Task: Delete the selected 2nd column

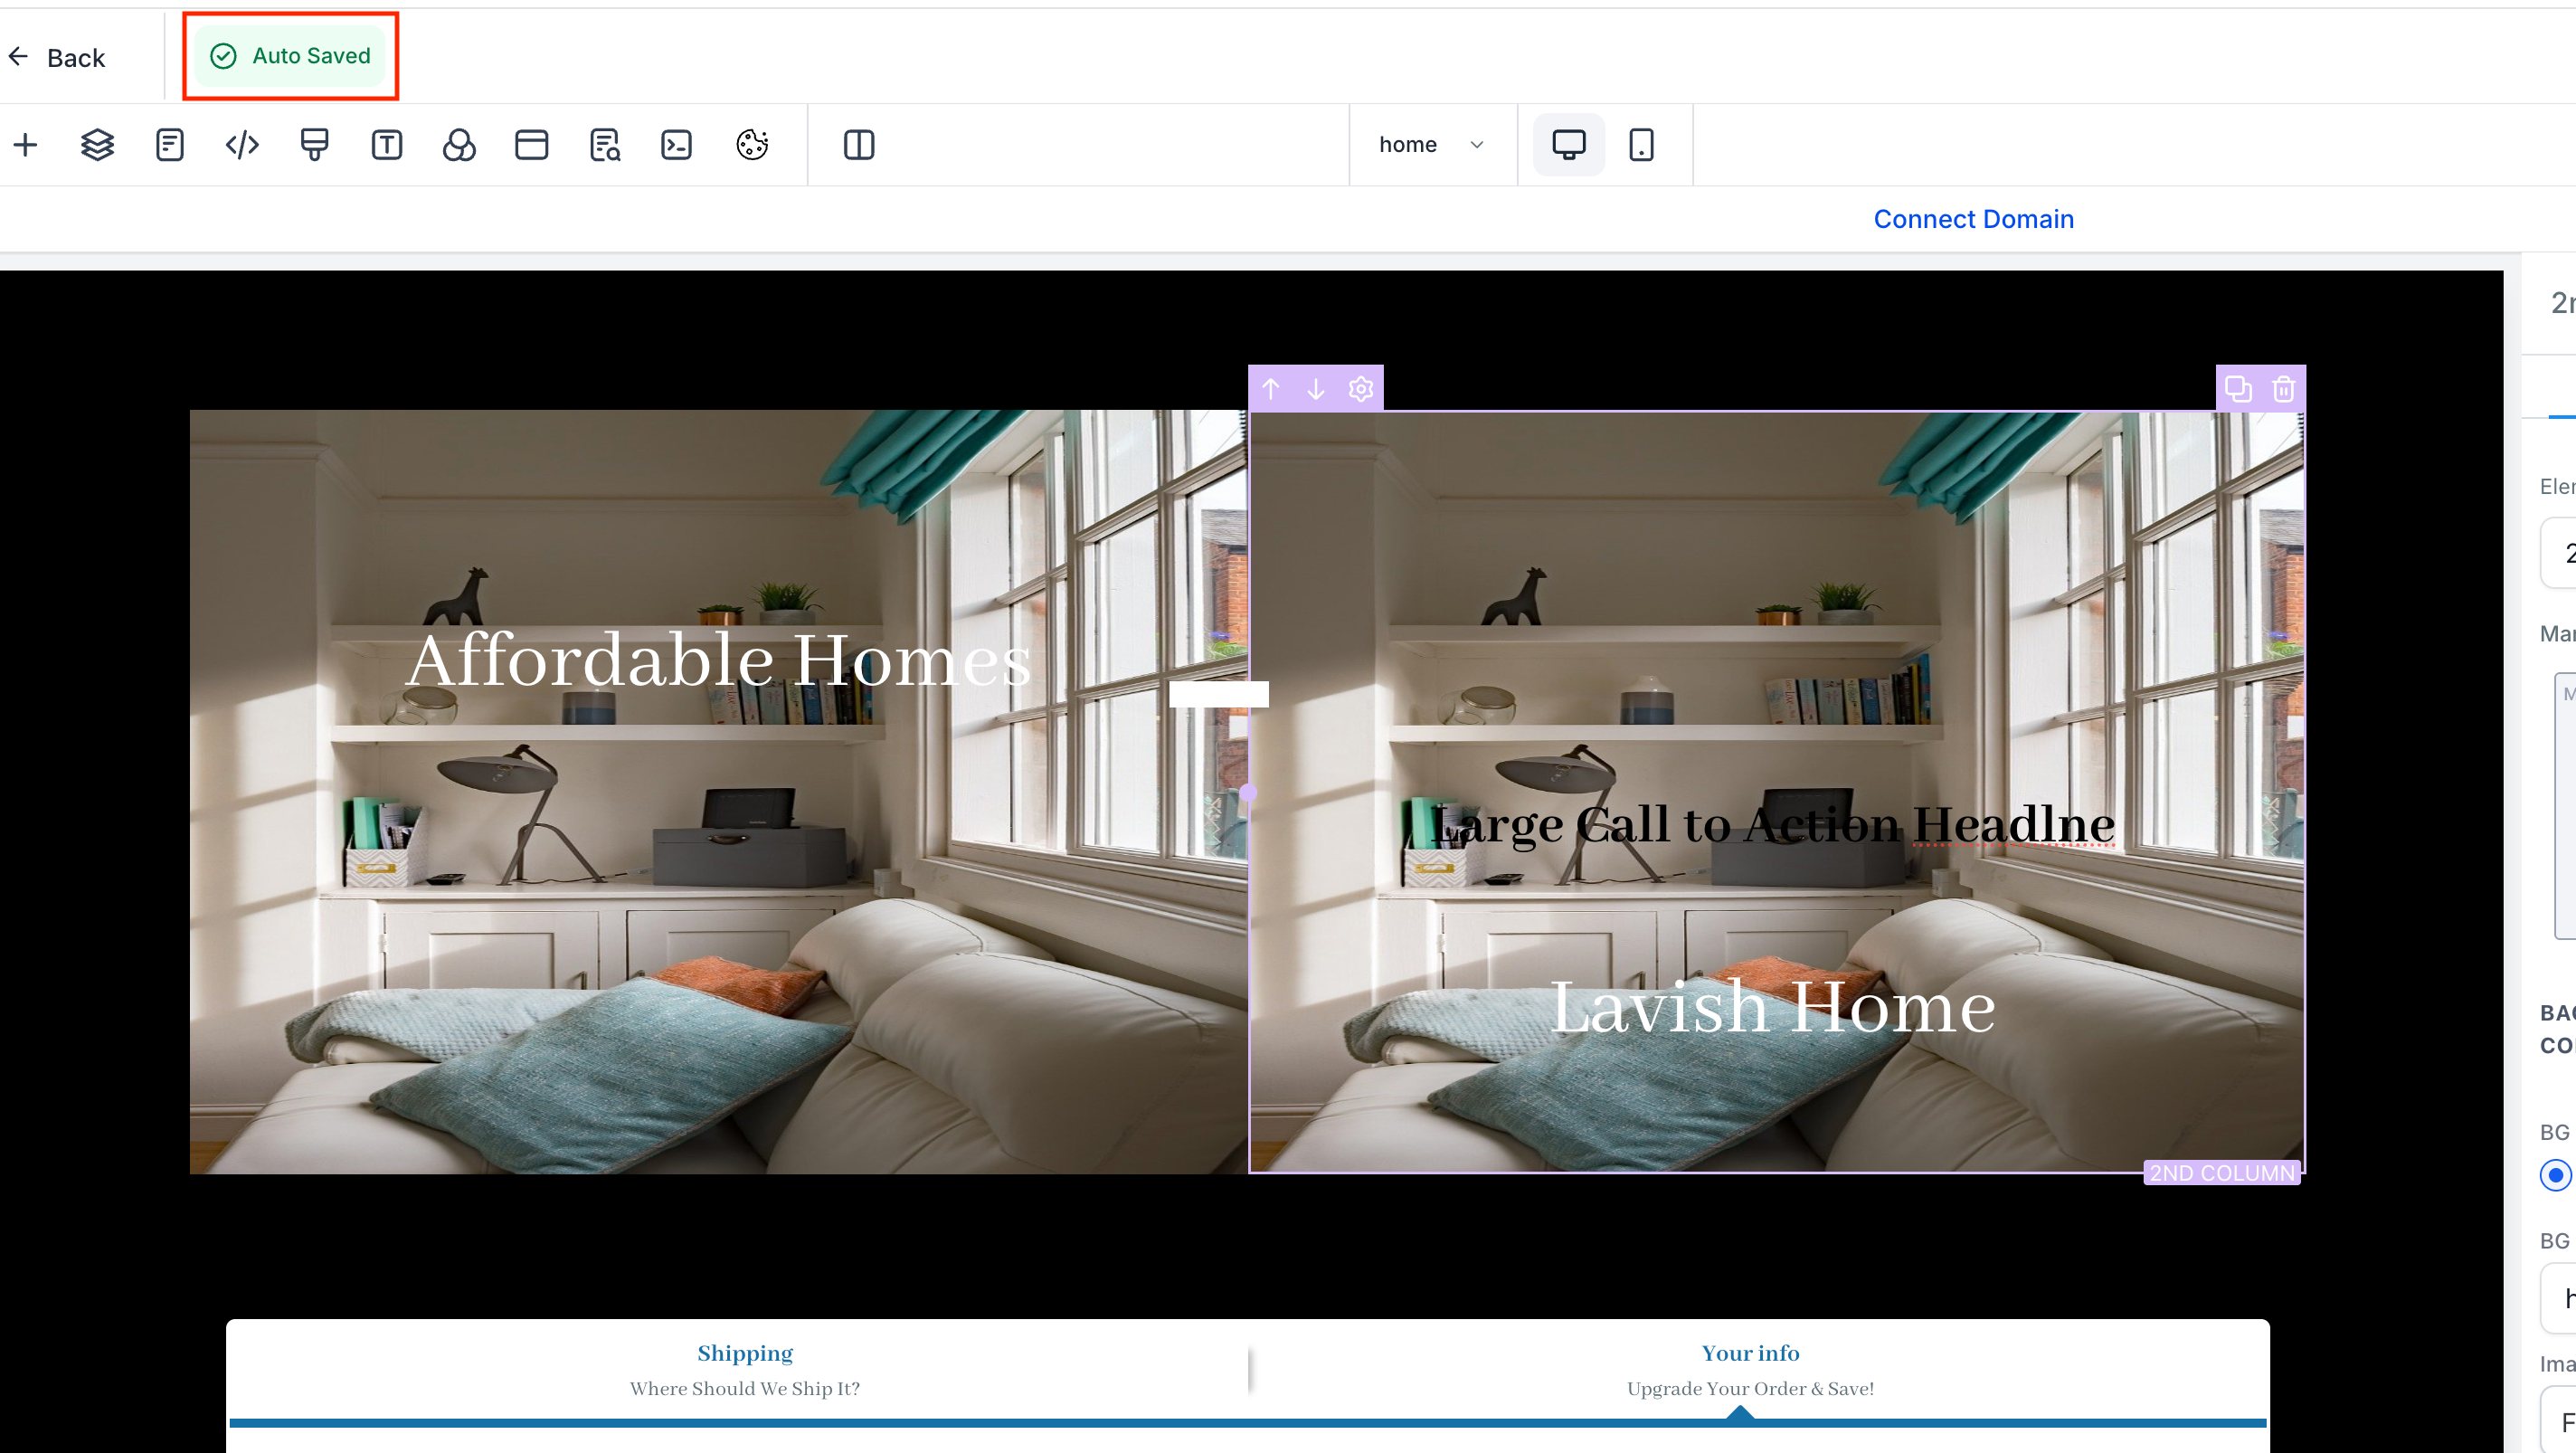Action: click(2283, 389)
